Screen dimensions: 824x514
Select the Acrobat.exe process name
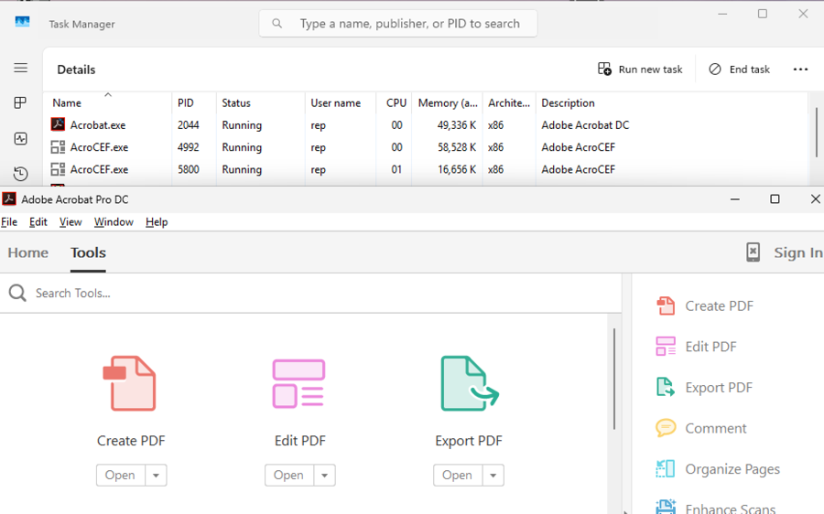pyautogui.click(x=98, y=125)
